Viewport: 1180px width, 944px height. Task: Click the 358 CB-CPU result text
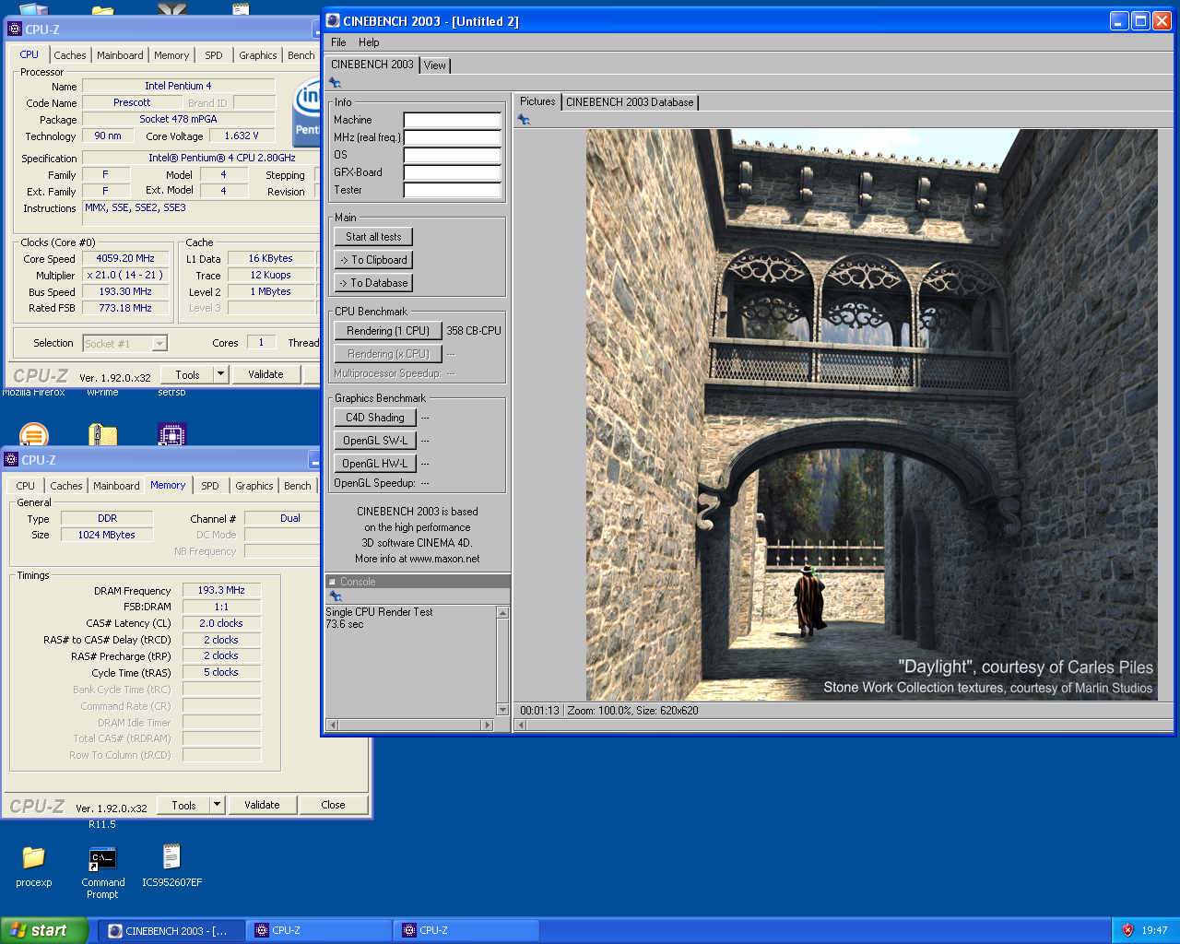point(474,331)
